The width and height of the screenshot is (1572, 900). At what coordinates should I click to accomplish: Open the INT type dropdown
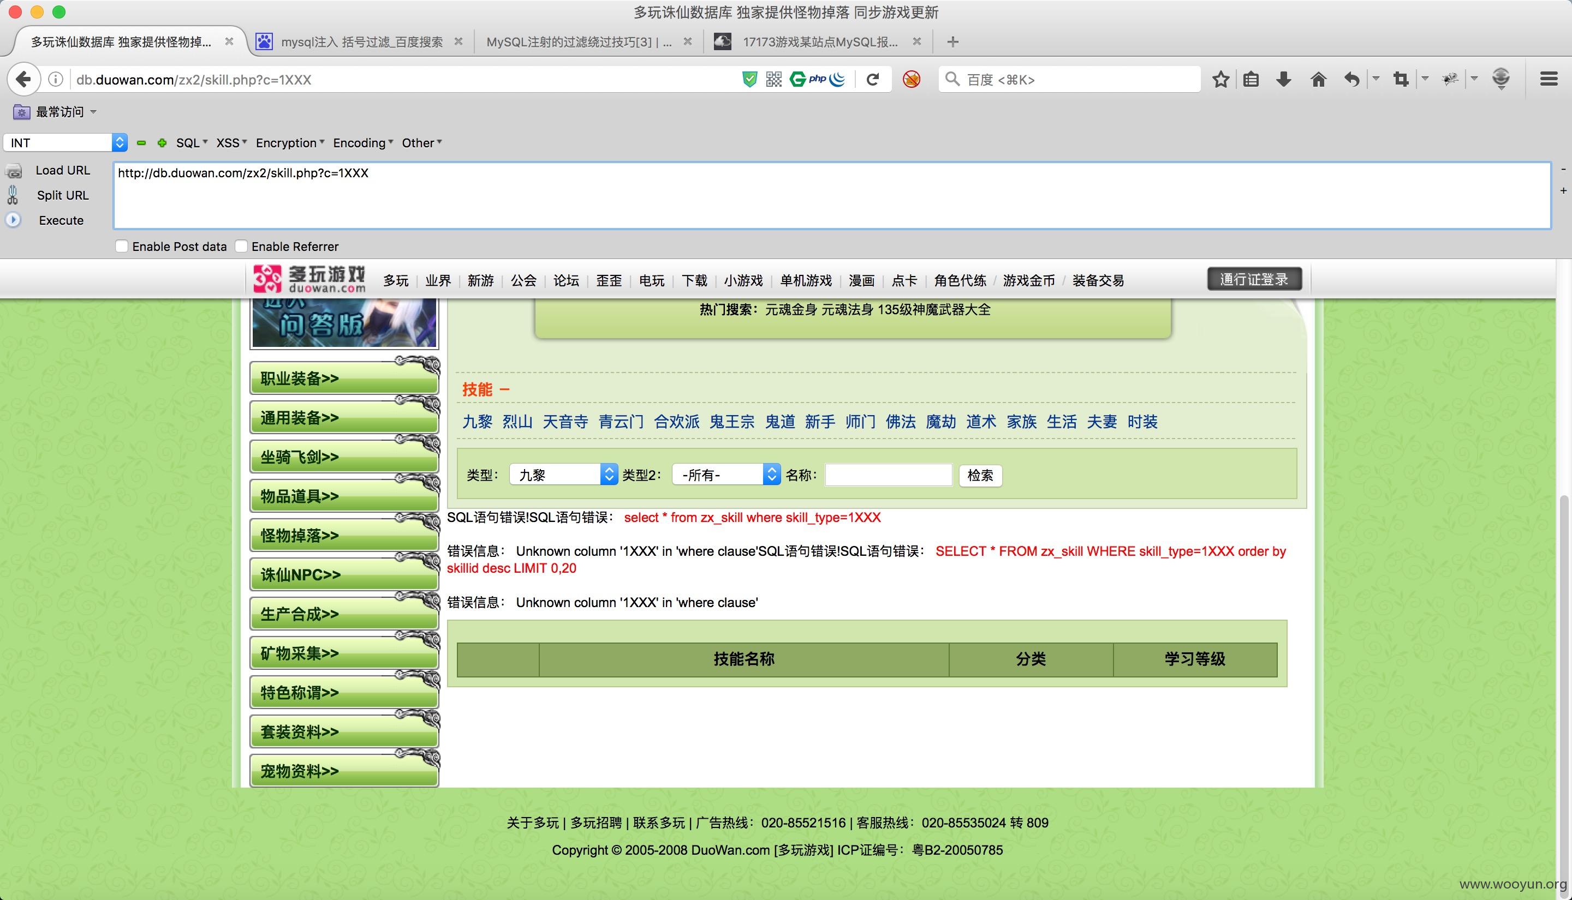coord(65,143)
